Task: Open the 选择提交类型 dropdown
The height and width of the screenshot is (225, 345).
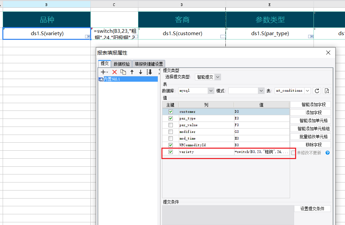Action: pyautogui.click(x=208, y=77)
